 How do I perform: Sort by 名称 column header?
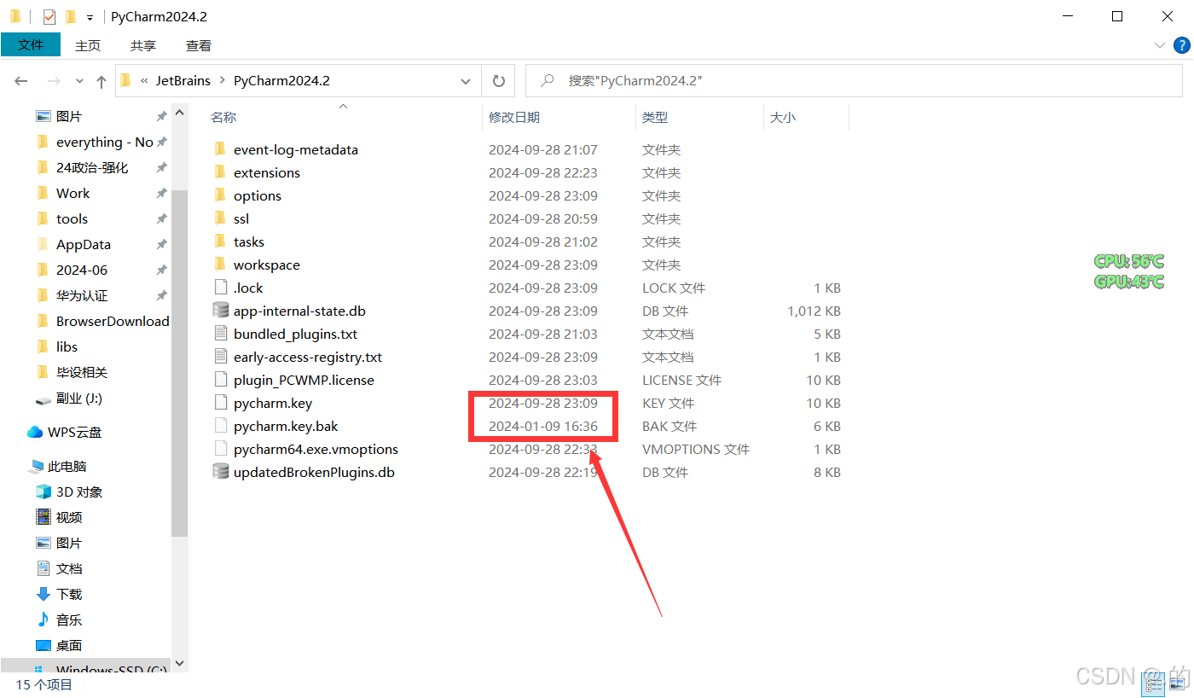pyautogui.click(x=223, y=117)
